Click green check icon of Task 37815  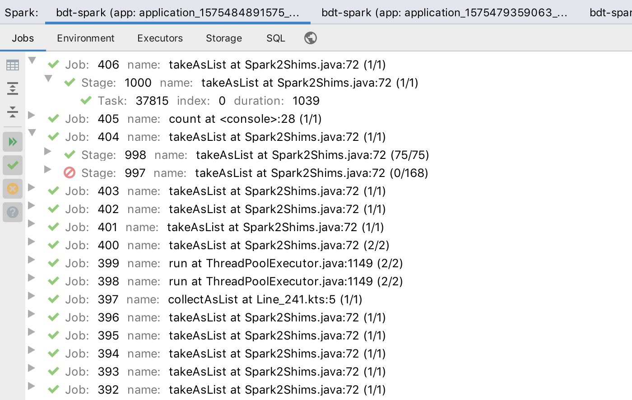click(86, 100)
